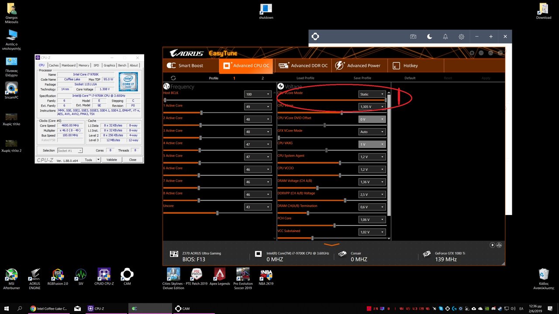
Task: Open EasyTune settings gear icon
Action: click(472, 53)
